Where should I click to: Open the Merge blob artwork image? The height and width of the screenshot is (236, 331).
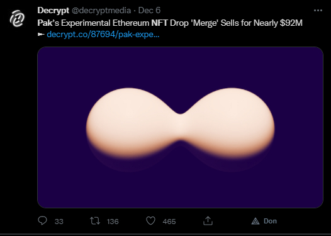click(x=180, y=127)
